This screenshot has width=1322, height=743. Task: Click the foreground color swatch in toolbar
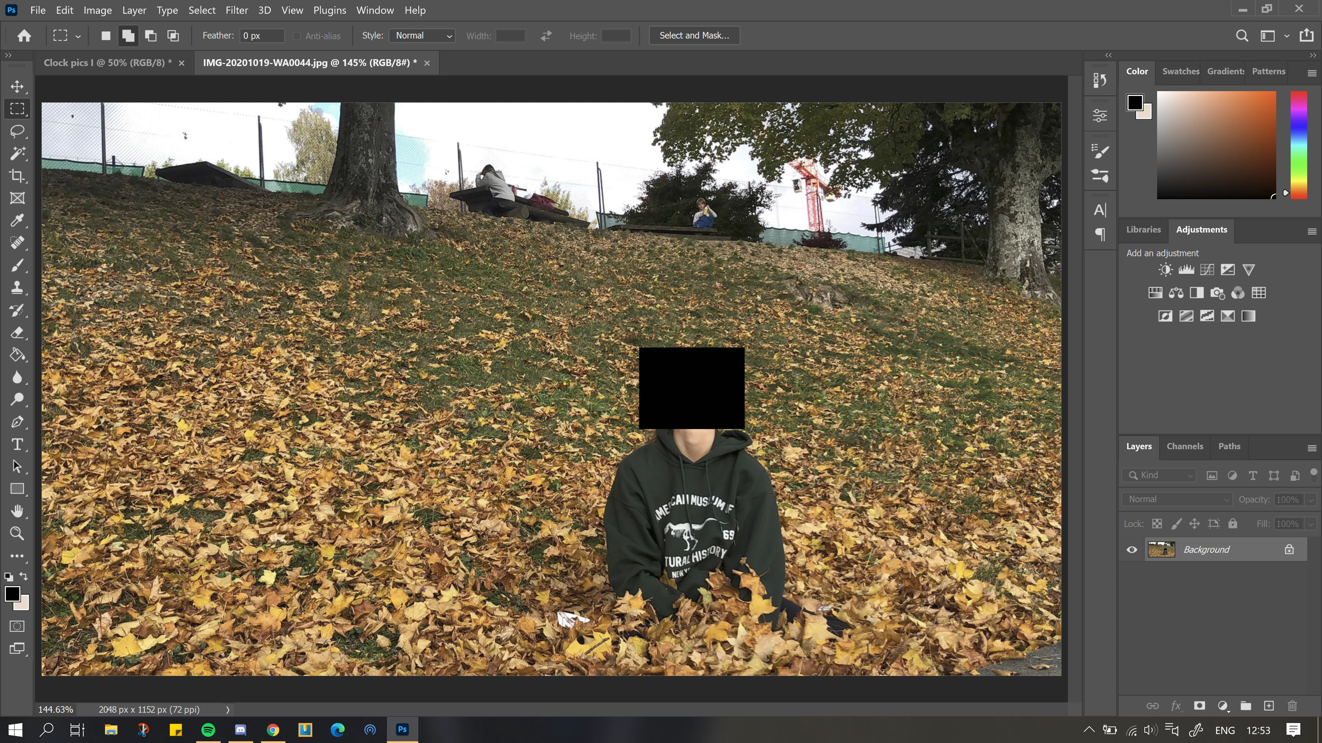(12, 594)
